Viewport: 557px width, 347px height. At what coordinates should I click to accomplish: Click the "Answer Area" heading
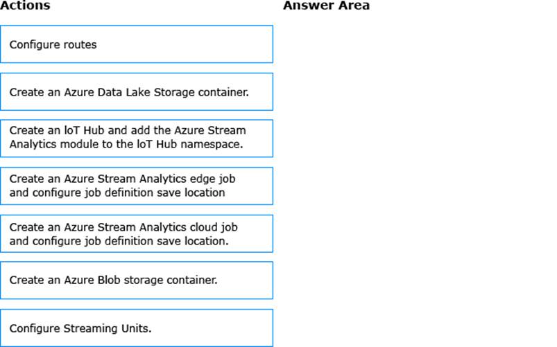coord(326,6)
